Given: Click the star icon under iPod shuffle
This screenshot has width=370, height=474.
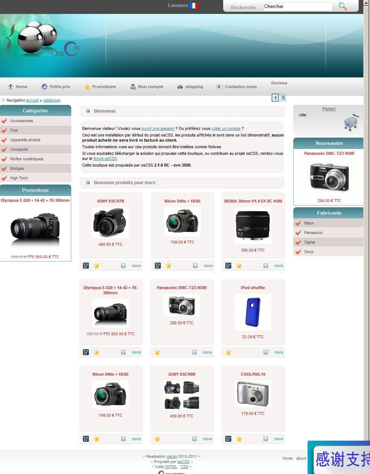Looking at the screenshot, I should (228, 352).
